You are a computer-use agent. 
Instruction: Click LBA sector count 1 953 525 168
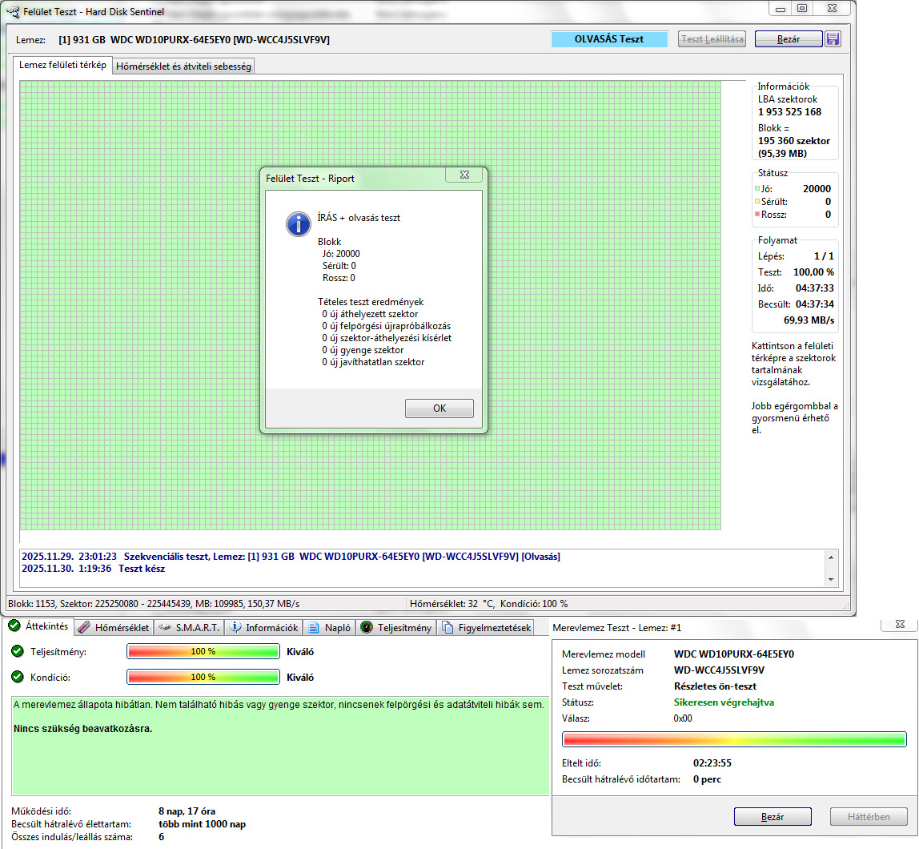pyautogui.click(x=789, y=112)
